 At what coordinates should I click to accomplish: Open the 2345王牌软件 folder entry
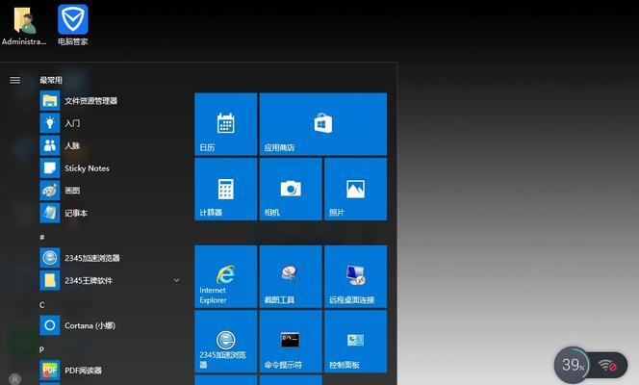(x=110, y=280)
